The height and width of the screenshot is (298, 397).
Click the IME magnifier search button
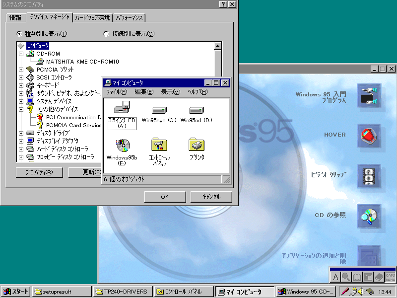346,277
